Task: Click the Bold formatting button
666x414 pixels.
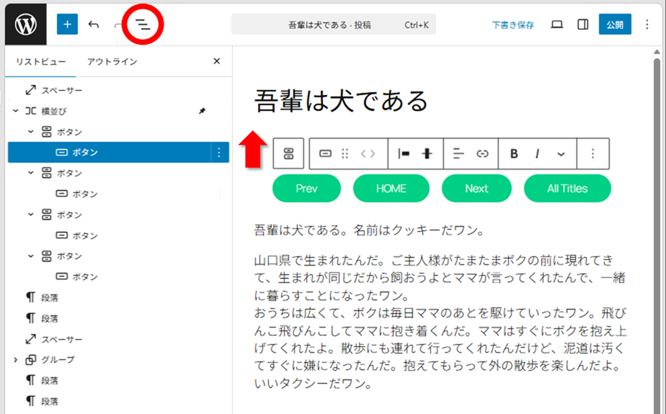Action: [514, 153]
